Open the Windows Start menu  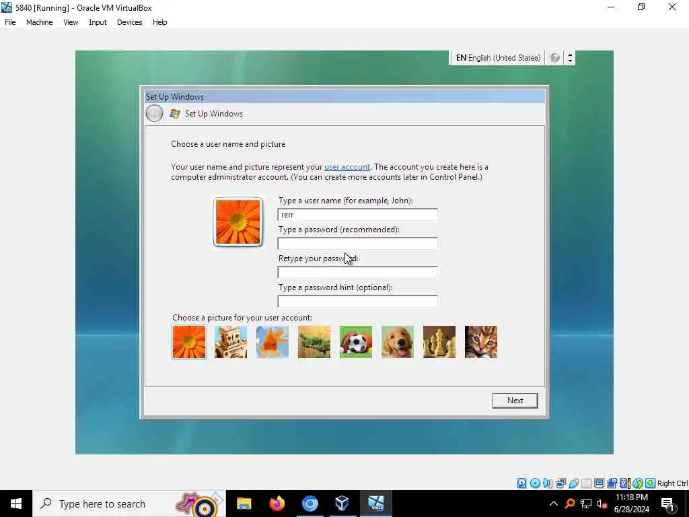click(16, 504)
